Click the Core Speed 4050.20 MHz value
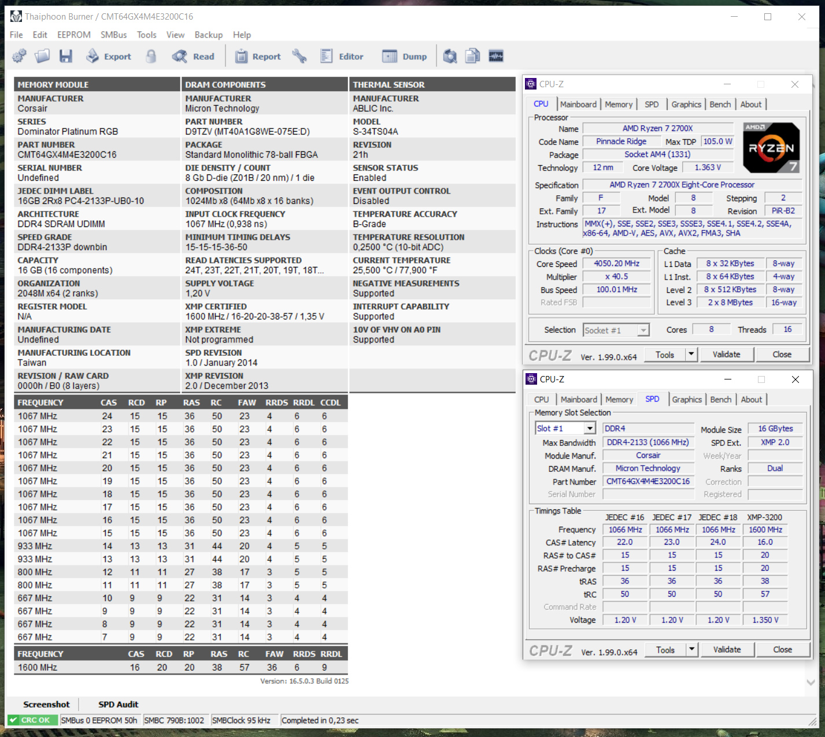825x737 pixels. (616, 263)
